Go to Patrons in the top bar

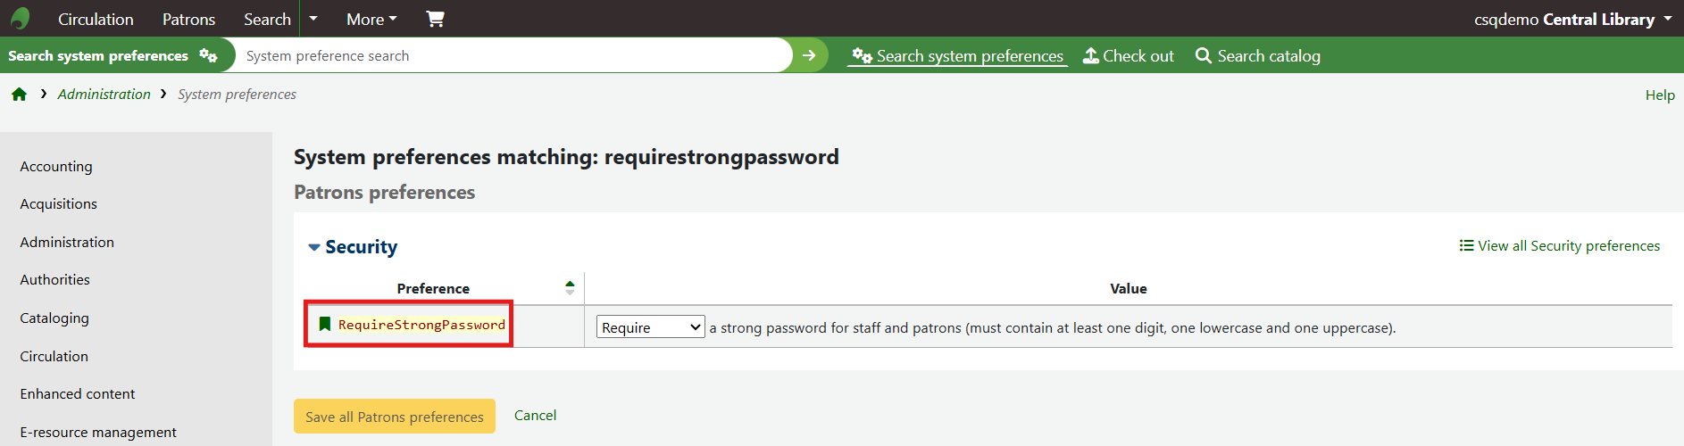188,19
